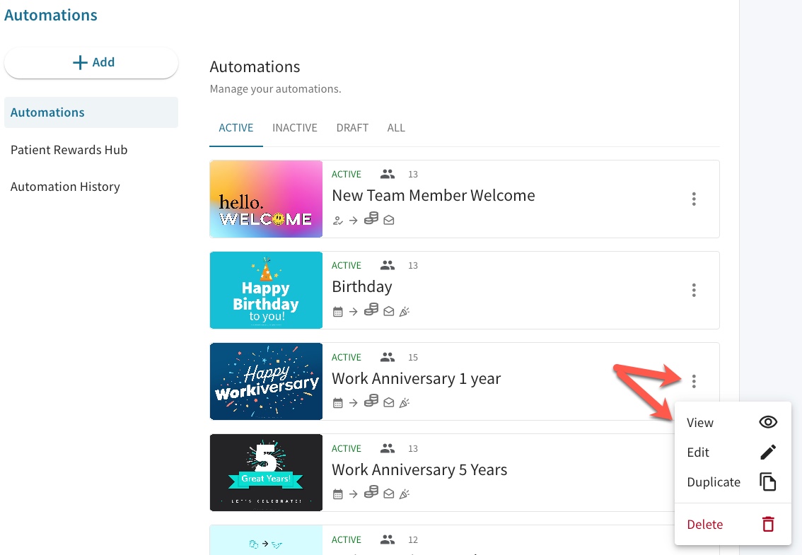Click the copy icon next to Duplicate
Viewport: 802px width, 555px height.
[x=768, y=482]
